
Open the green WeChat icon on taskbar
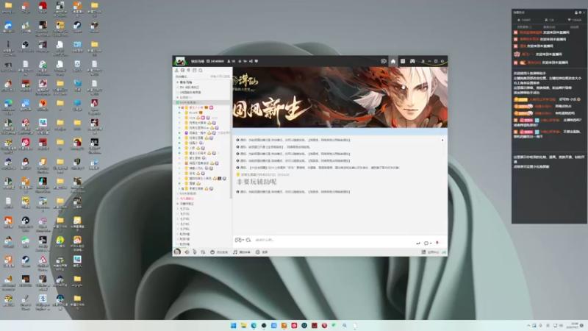point(334,325)
